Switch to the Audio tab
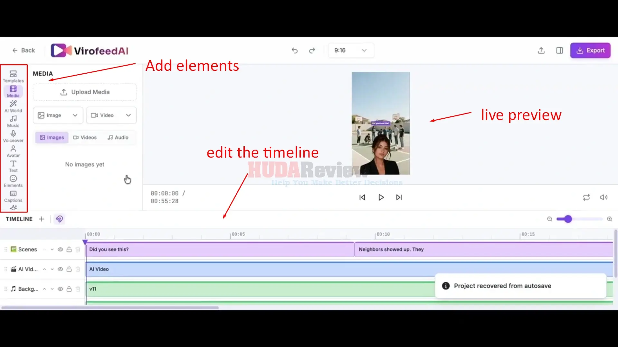The height and width of the screenshot is (347, 618). (x=118, y=137)
